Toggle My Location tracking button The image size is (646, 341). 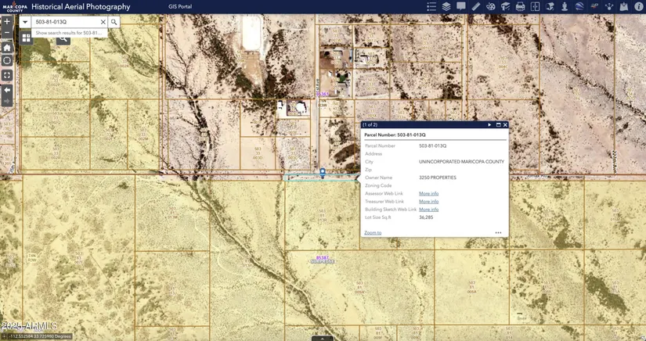click(7, 61)
